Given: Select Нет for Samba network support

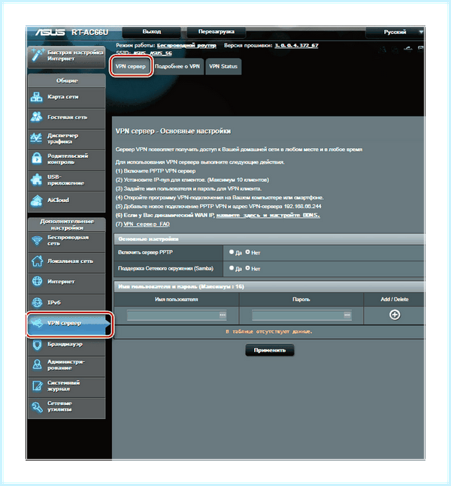Looking at the screenshot, I should [x=247, y=268].
